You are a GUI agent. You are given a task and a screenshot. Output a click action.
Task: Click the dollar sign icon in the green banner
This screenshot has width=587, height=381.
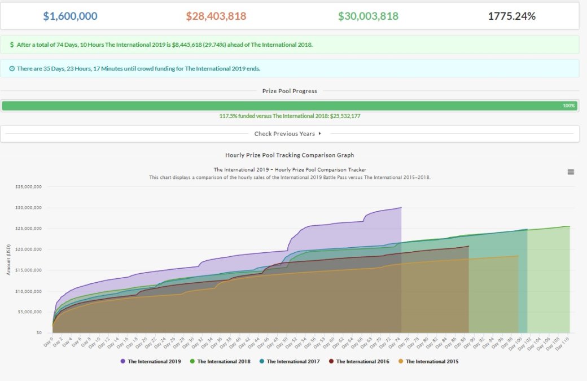coord(12,45)
